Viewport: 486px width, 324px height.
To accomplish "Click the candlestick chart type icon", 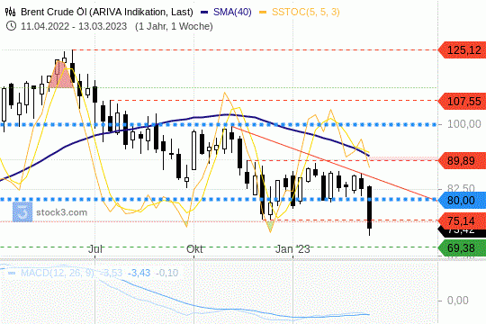I will [10, 12].
